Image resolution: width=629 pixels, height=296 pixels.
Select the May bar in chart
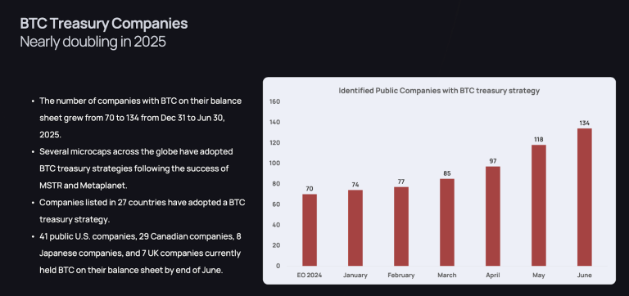click(539, 205)
